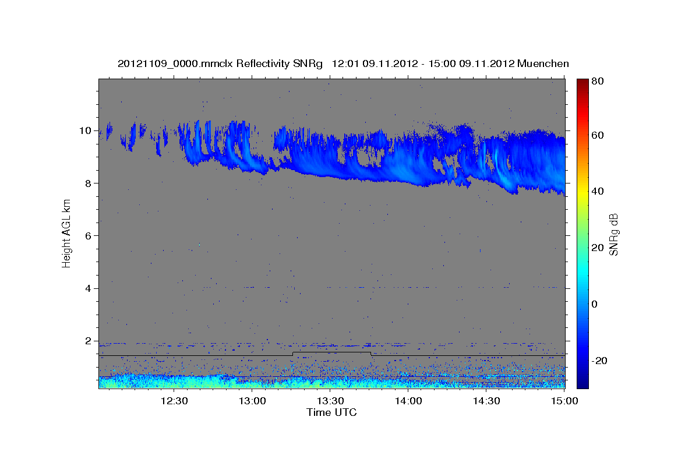Viewport: 699px width, 466px height.
Task: Click the 14:00 time tick label
Action: coord(409,401)
